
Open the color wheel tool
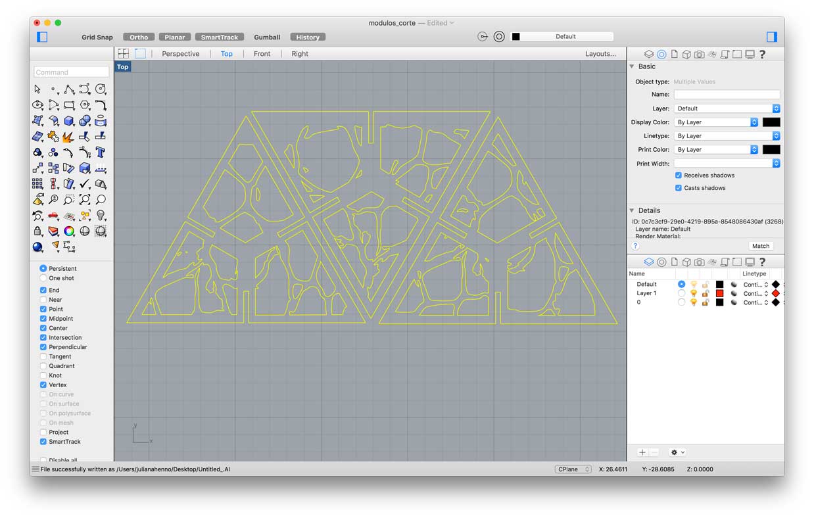(69, 231)
